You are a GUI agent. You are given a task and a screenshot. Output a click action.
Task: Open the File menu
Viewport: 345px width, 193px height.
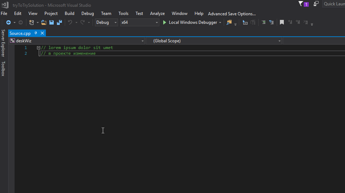click(4, 14)
